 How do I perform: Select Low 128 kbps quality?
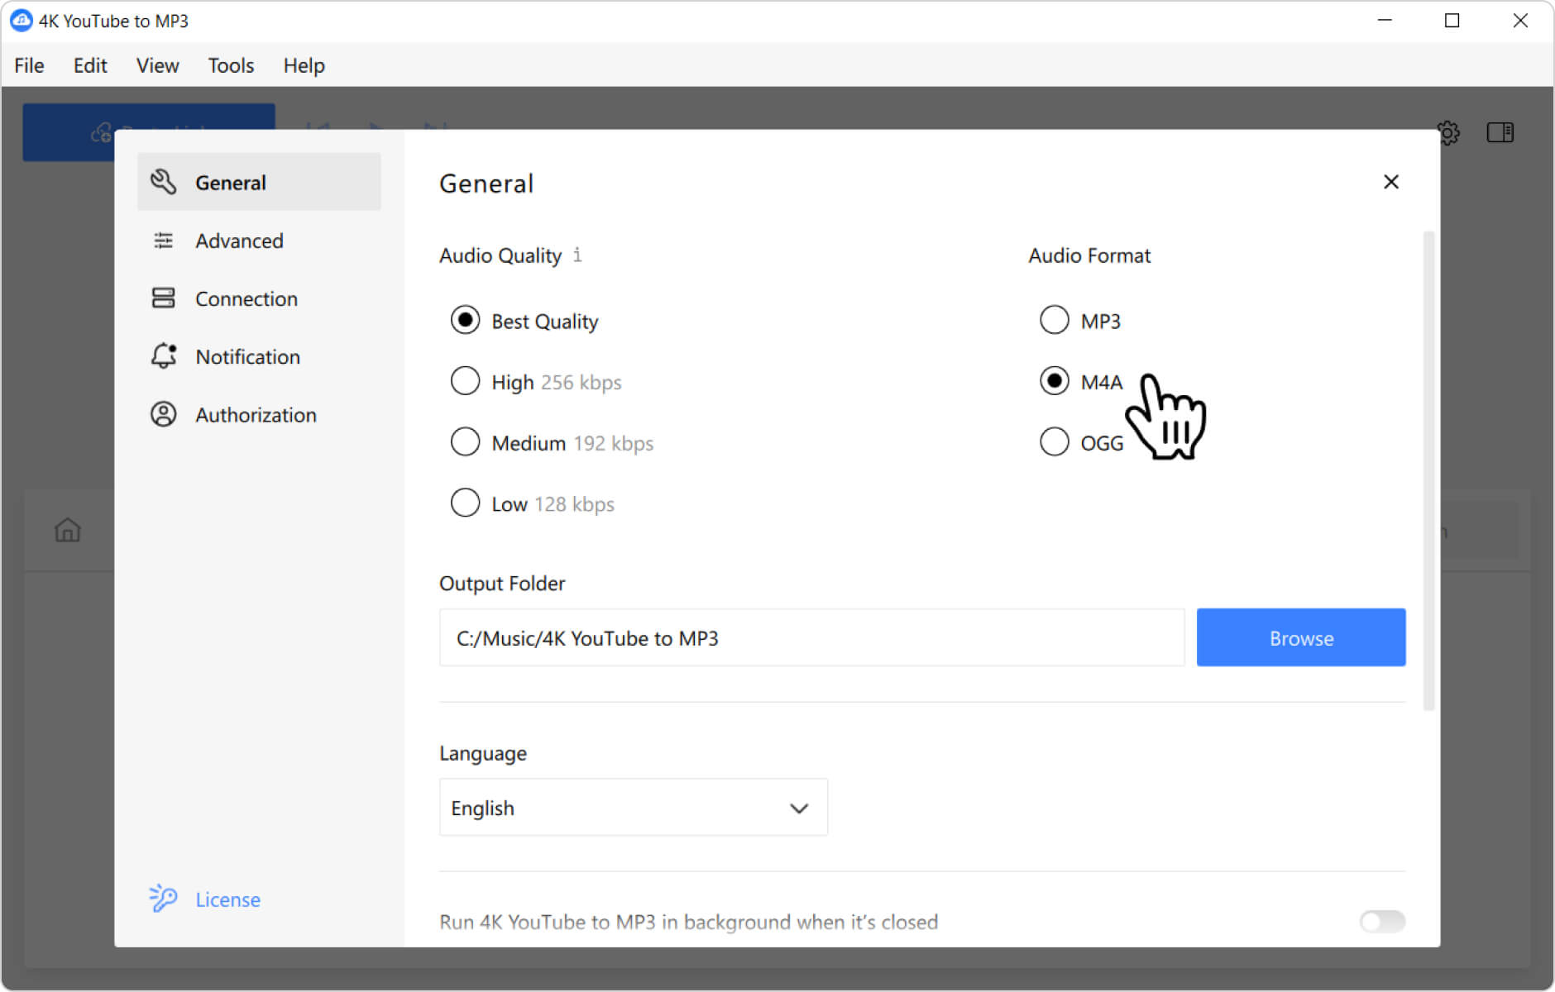pos(532,503)
